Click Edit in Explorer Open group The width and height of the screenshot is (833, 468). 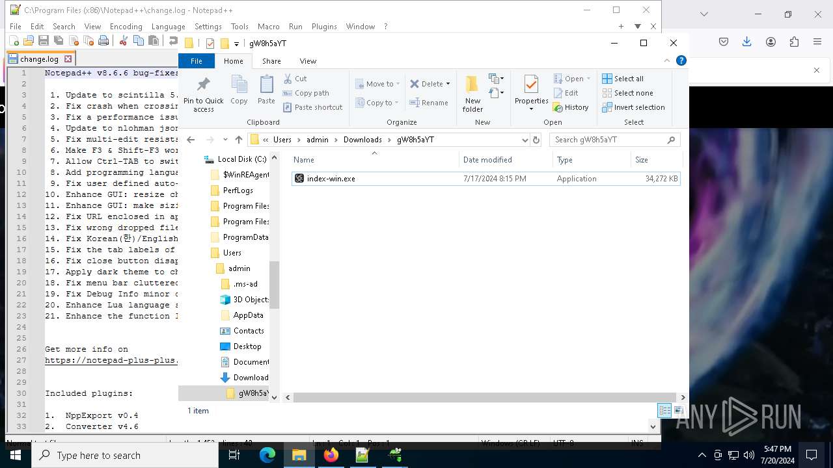(x=566, y=93)
